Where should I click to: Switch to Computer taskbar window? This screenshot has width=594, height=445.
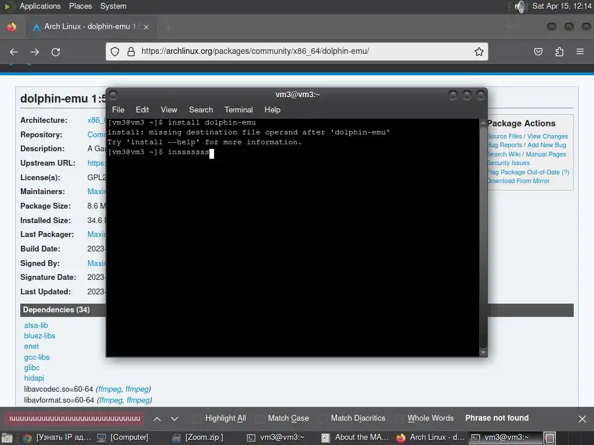pyautogui.click(x=124, y=437)
